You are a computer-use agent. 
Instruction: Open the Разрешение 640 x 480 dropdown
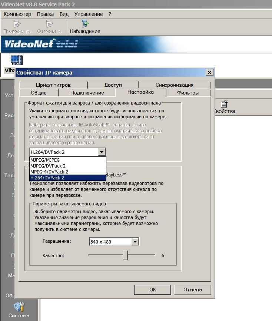click(135, 242)
